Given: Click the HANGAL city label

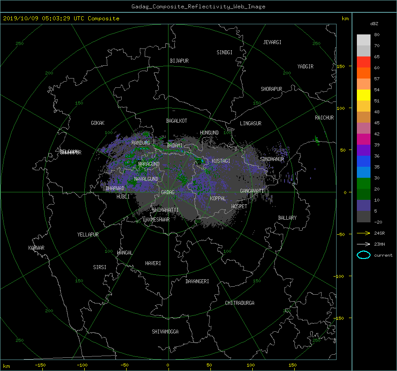Looking at the screenshot, I should point(125,253).
